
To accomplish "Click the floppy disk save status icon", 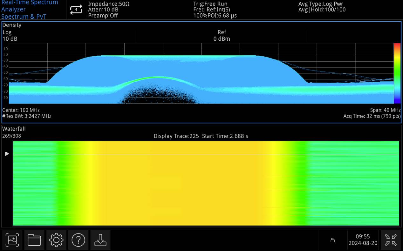I will [332, 240].
